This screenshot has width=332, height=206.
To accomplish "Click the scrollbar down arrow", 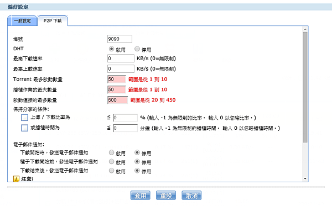I will coord(305,179).
